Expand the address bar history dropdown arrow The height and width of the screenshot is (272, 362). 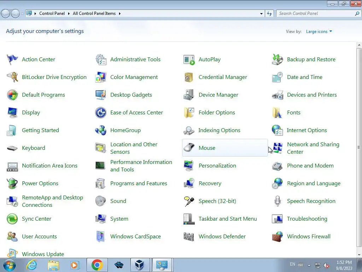coord(261,14)
